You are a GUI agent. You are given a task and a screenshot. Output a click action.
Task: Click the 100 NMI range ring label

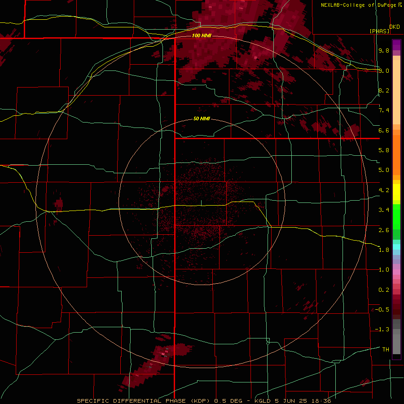[x=202, y=35]
